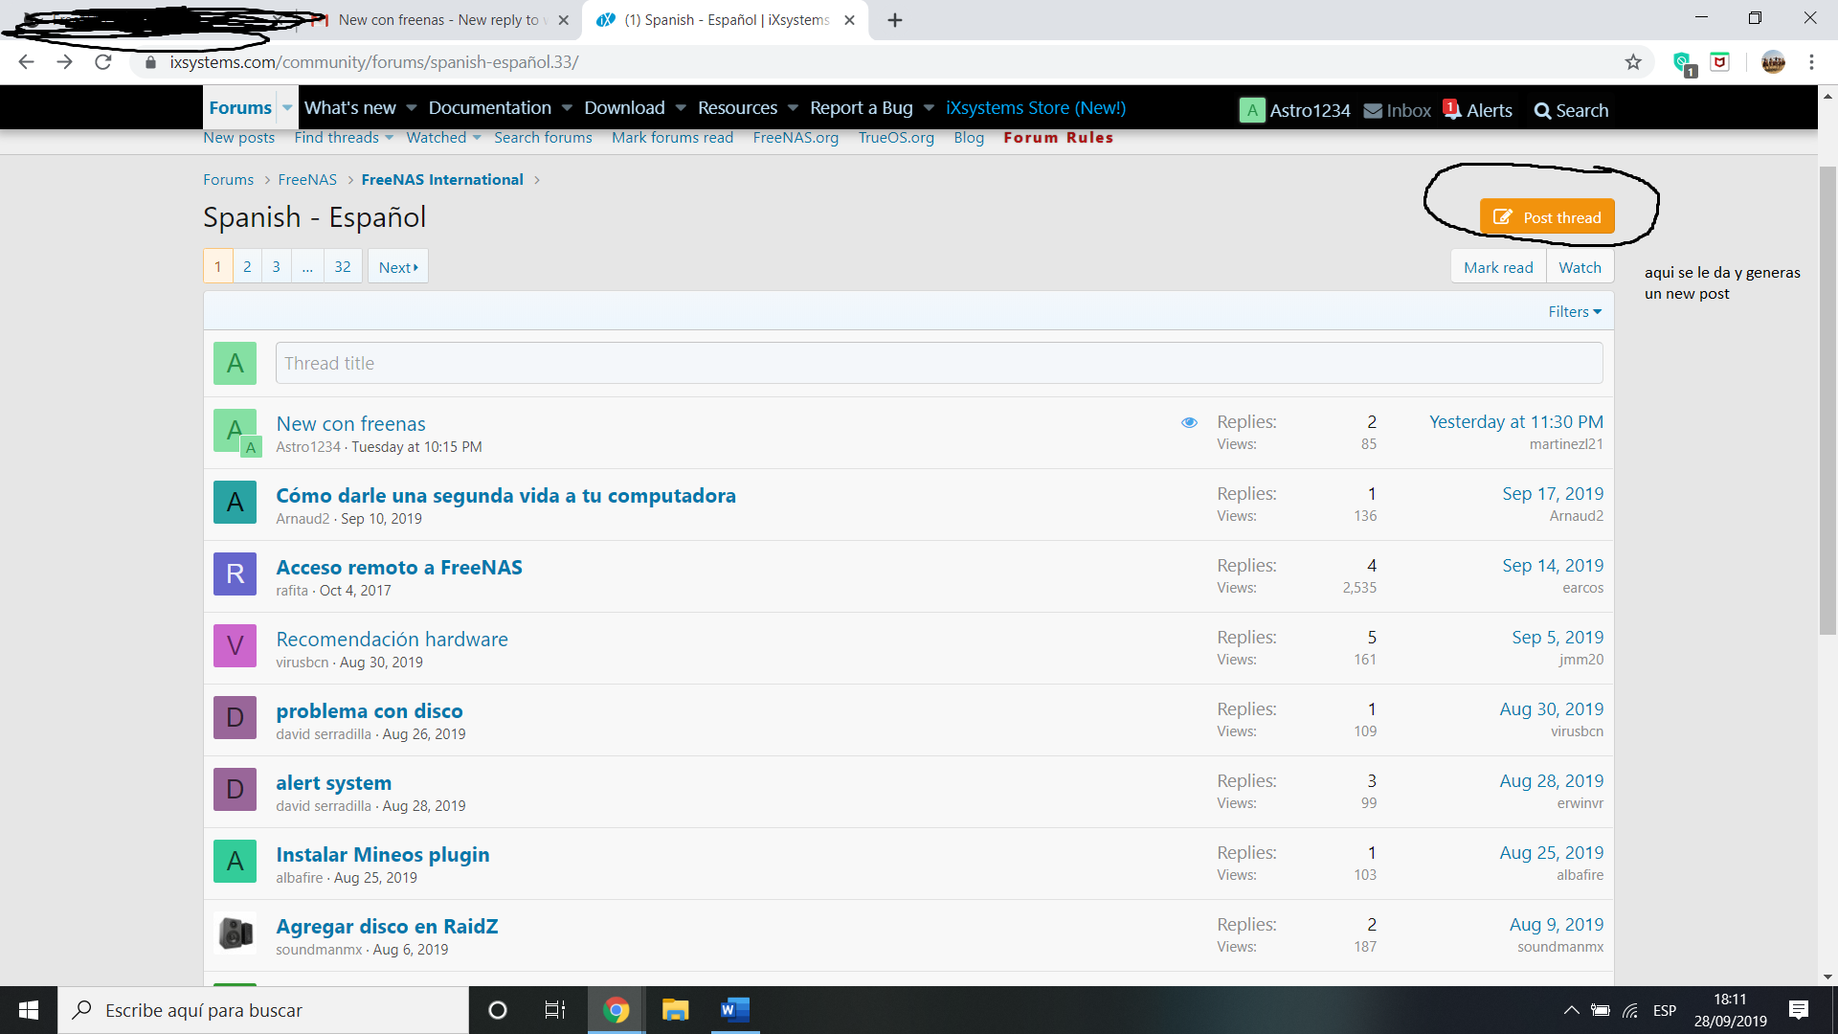Expand the What's new dropdown arrow
Screen dimensions: 1838x1034
pyautogui.click(x=412, y=108)
